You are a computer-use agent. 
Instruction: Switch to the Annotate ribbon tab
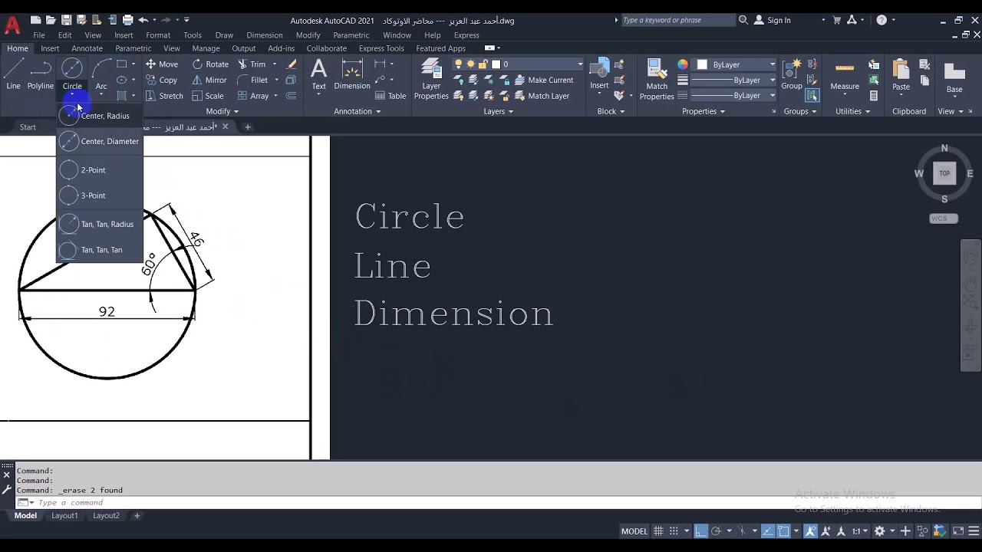[x=87, y=48]
